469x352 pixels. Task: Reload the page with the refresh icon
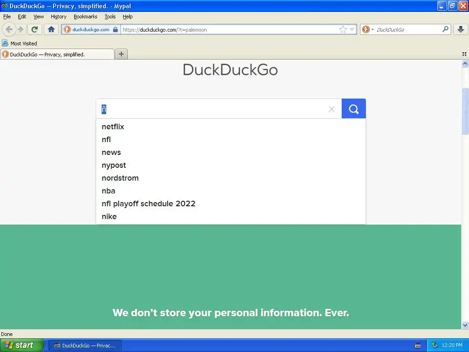click(35, 29)
